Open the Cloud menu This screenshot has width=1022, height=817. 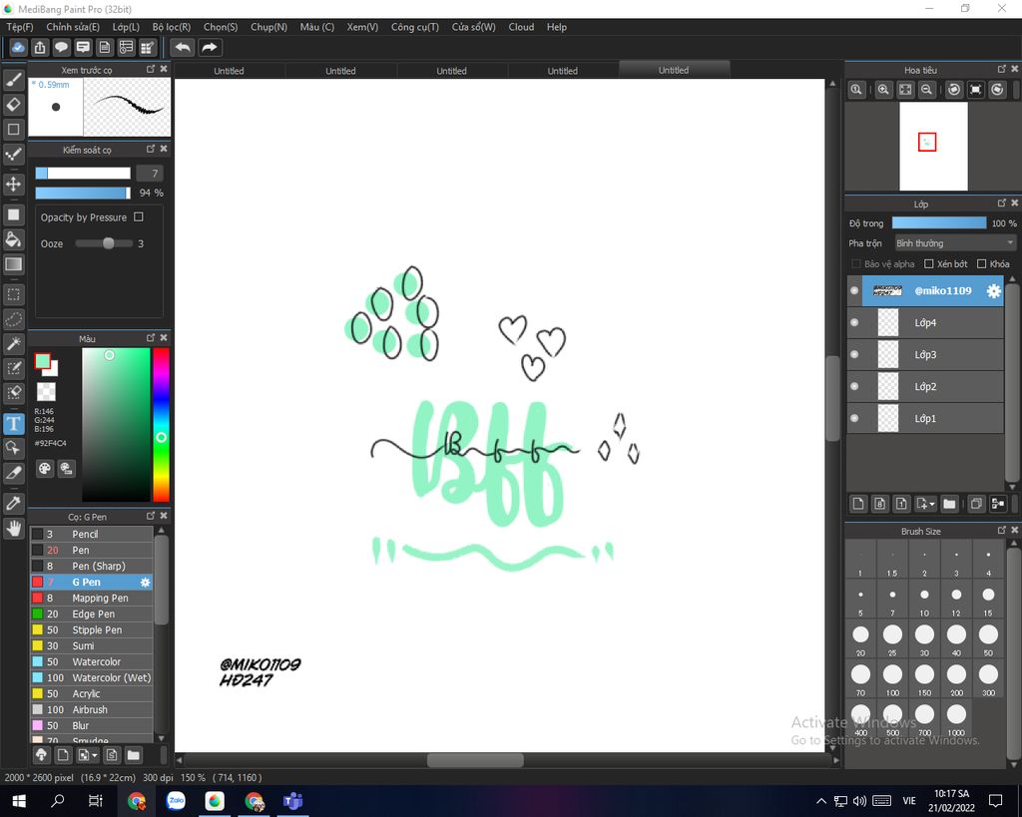click(521, 27)
